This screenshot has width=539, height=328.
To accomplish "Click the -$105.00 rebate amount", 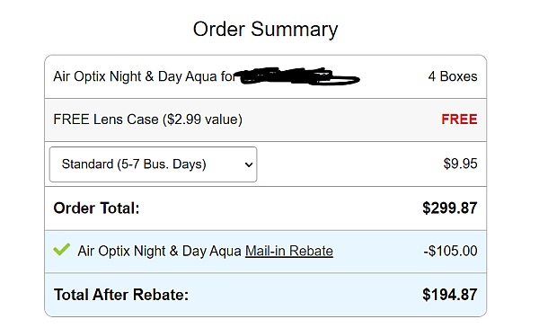I will pos(450,251).
